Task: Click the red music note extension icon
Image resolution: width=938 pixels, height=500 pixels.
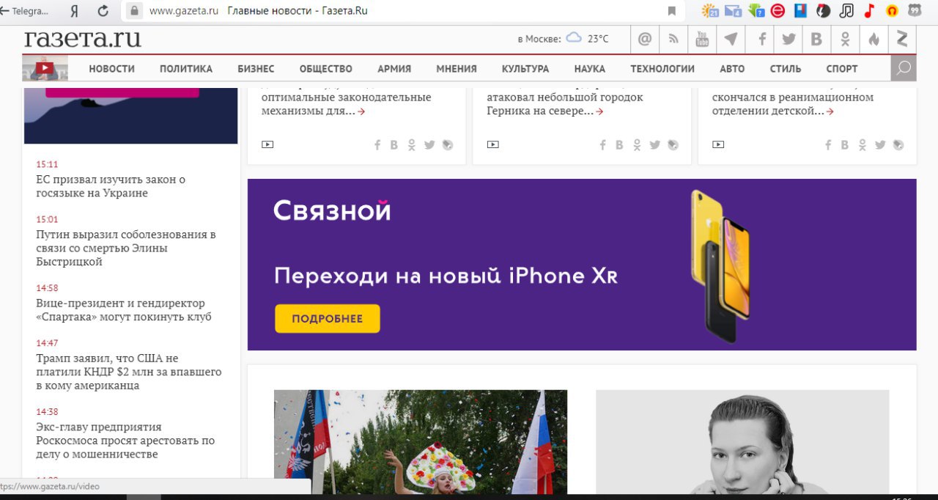Action: coord(869,11)
